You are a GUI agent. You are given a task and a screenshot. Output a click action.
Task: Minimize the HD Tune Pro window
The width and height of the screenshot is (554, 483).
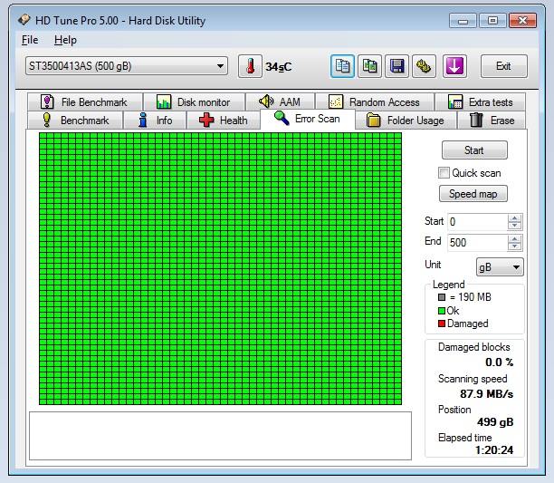click(x=463, y=21)
